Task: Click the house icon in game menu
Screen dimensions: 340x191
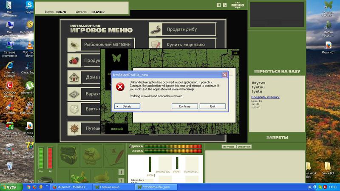Action: [74, 77]
